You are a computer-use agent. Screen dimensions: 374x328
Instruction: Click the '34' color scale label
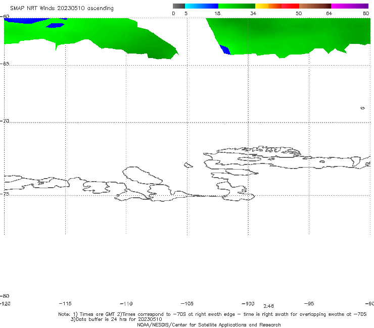[253, 14]
